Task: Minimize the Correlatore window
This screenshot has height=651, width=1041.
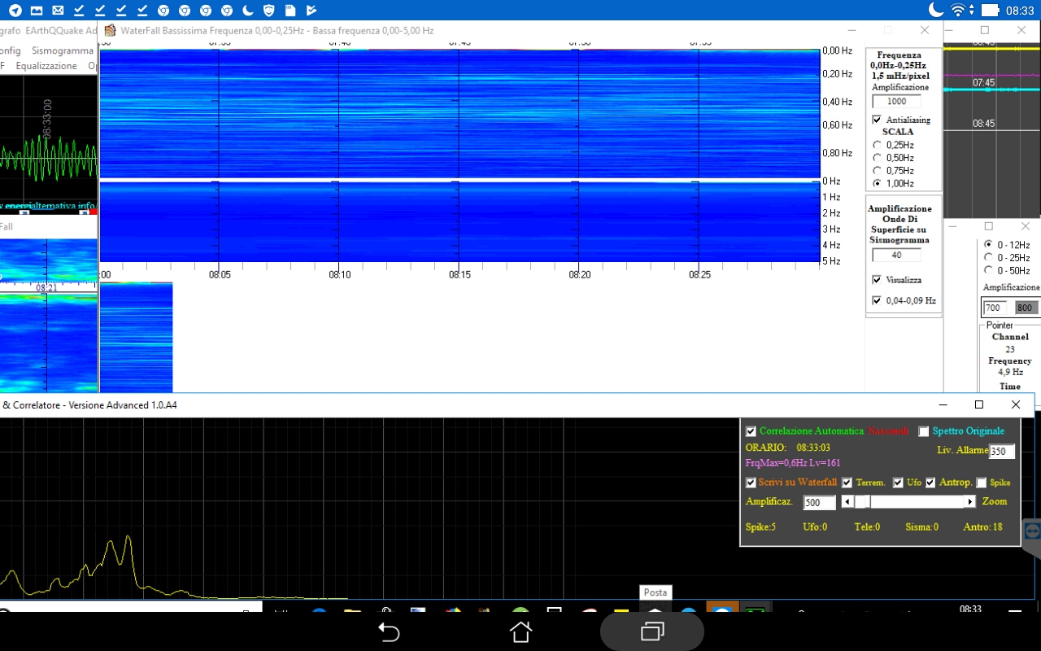Action: click(943, 404)
